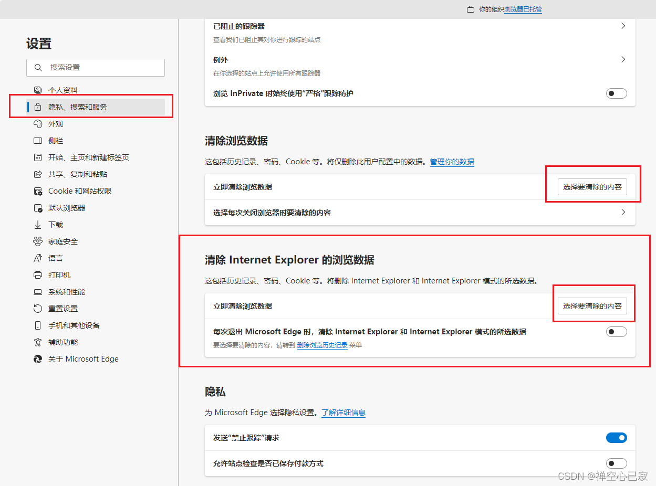Viewport: 656px width, 486px height.
Task: Click the lock icon for 隐私、搜索和服务
Action: [x=38, y=107]
